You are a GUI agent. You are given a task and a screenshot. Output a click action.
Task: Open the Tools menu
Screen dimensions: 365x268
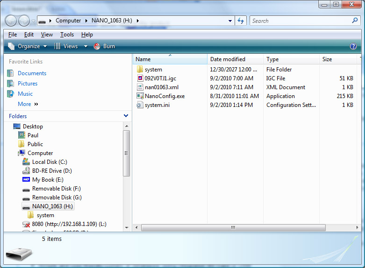[x=67, y=35]
